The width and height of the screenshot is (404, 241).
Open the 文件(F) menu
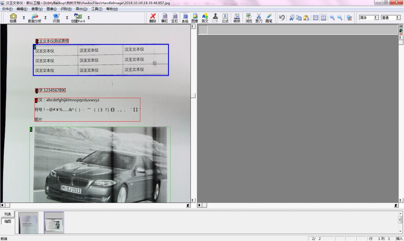click(7, 9)
